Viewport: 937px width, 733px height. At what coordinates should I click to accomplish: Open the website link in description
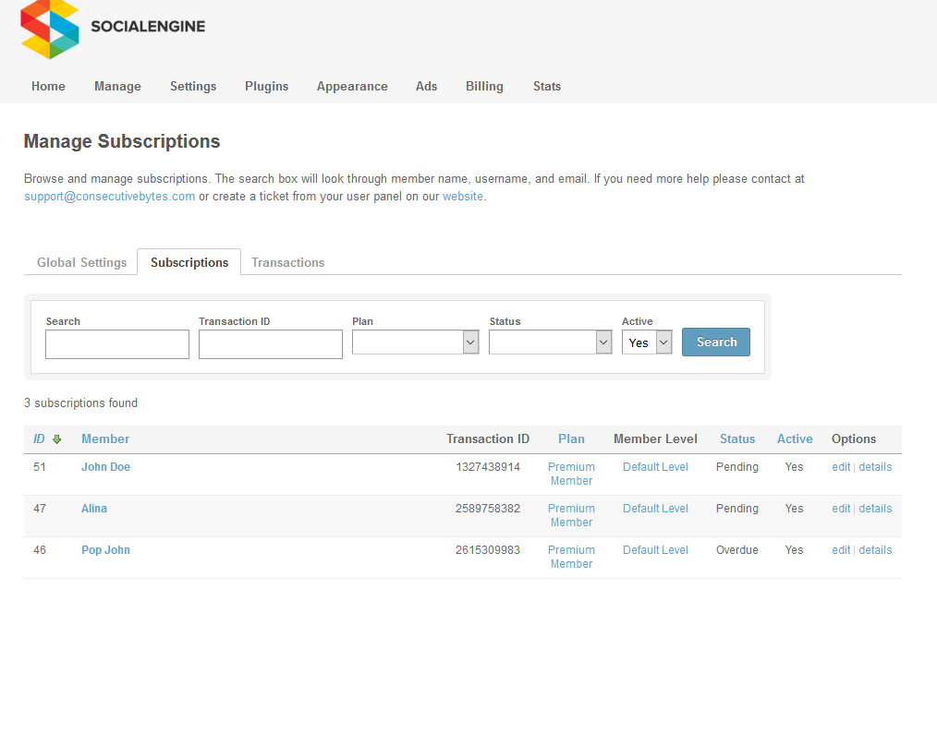pos(462,197)
